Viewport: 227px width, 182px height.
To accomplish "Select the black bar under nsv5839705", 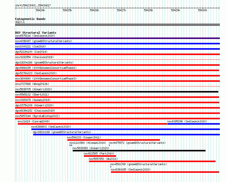I will coord(117,92).
